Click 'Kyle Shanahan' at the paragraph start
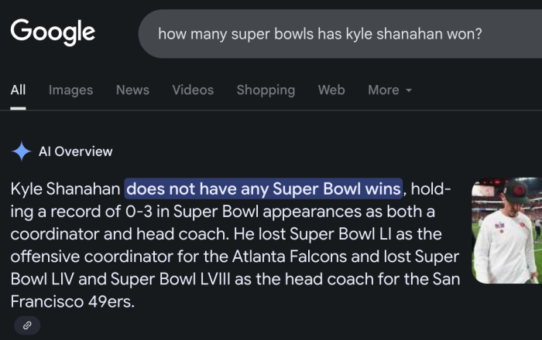542x340 pixels. pyautogui.click(x=66, y=189)
